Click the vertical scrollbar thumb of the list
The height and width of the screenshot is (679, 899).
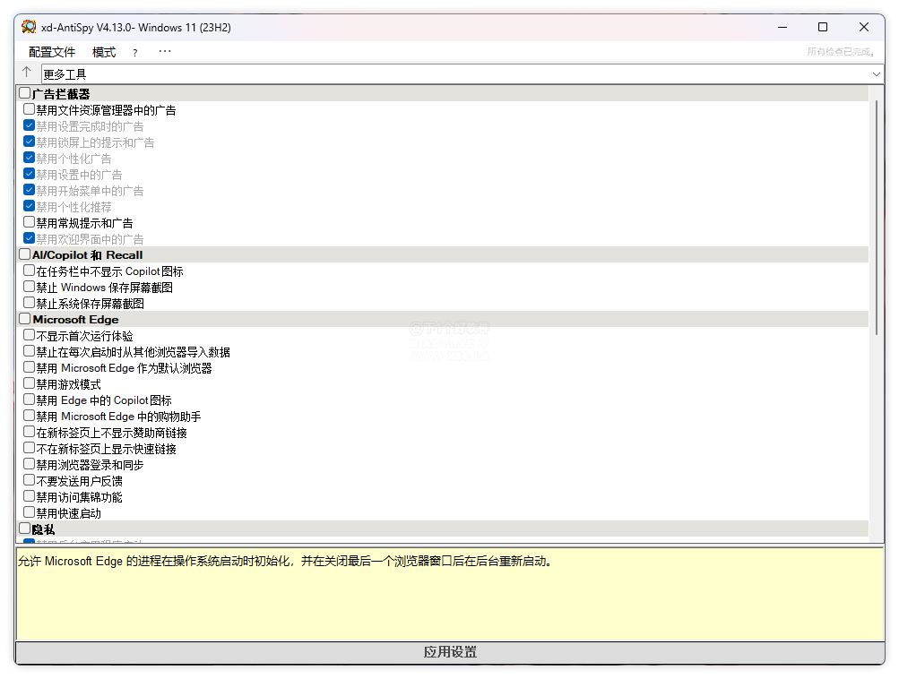point(876,218)
